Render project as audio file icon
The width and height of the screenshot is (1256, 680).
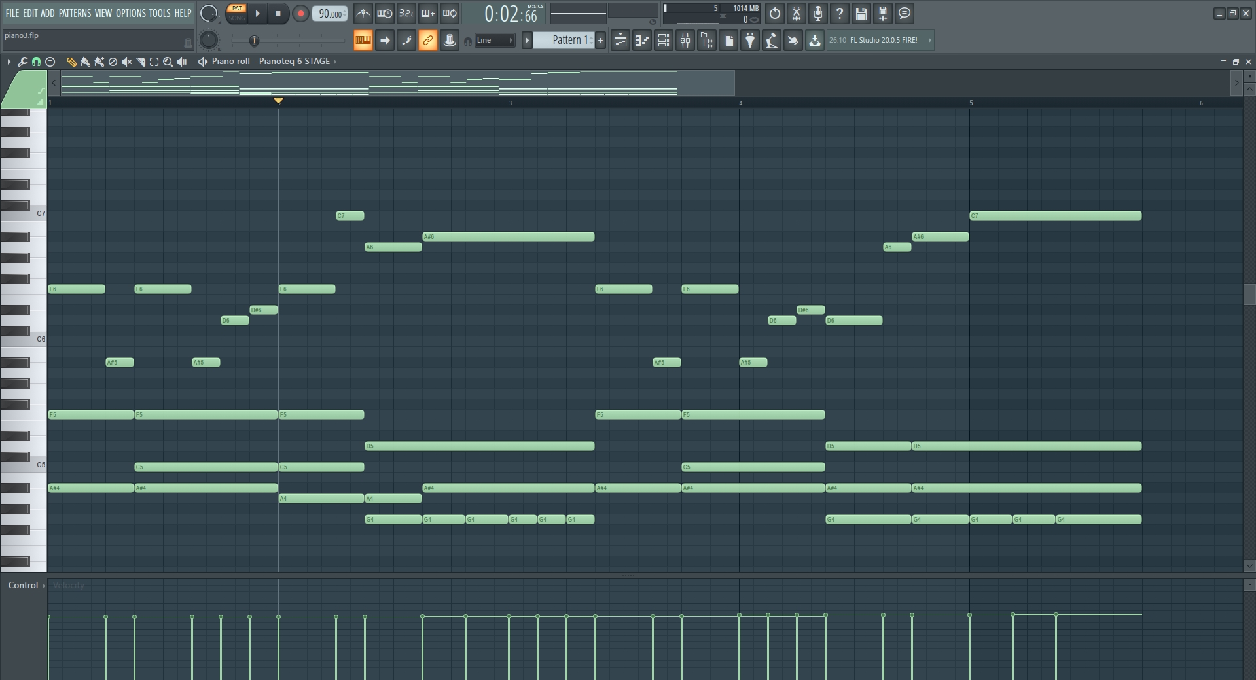coord(883,13)
